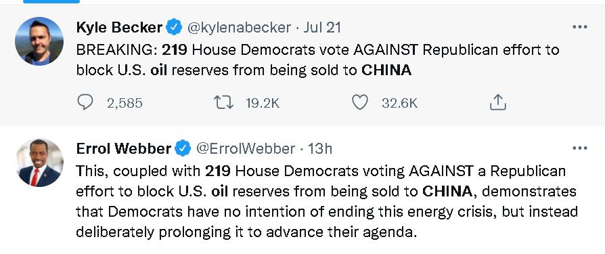Share Kyle Becker's tweet via upload icon

[497, 102]
